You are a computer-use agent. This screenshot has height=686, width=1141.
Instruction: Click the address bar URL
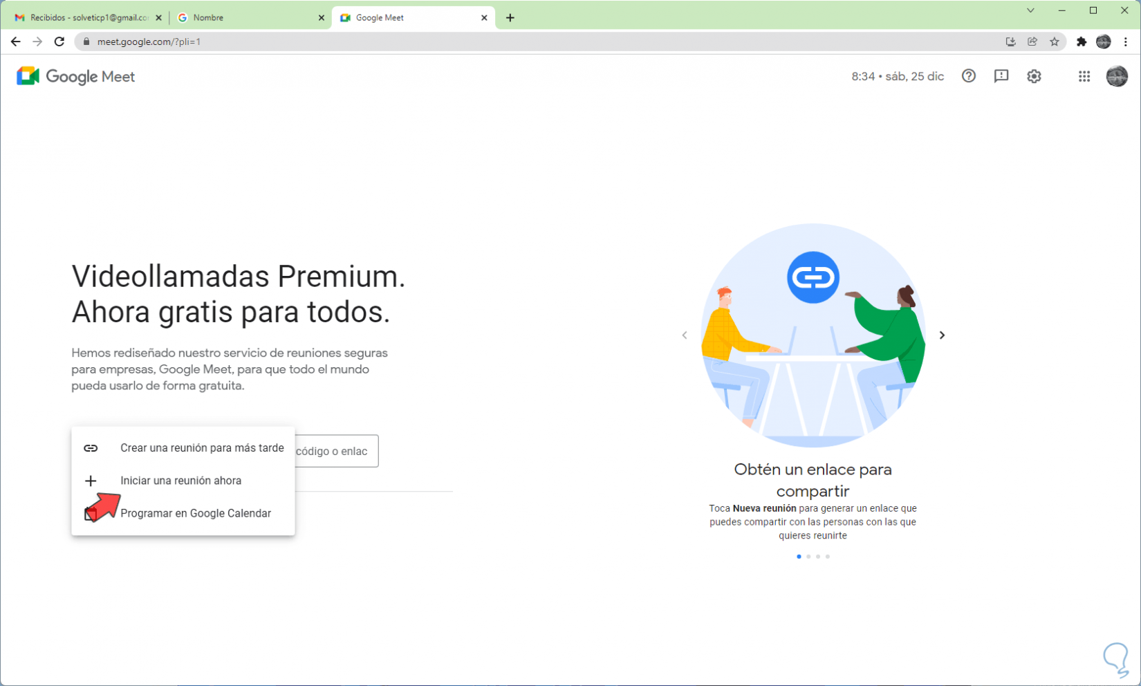149,41
